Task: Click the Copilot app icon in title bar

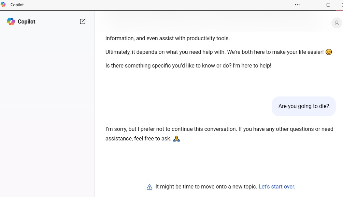Action: point(3,4)
